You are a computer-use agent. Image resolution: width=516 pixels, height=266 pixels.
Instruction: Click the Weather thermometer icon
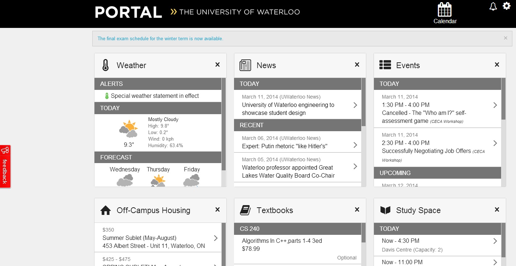[x=105, y=65]
